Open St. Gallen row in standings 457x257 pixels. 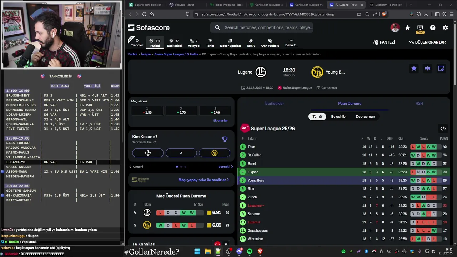[x=344, y=155]
